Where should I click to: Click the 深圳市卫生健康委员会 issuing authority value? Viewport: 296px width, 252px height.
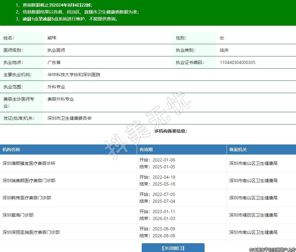pos(69,118)
